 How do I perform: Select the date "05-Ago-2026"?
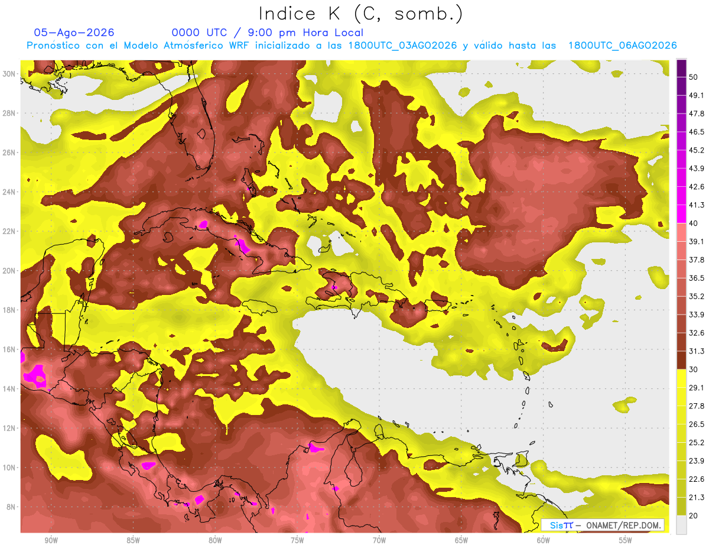coord(74,33)
